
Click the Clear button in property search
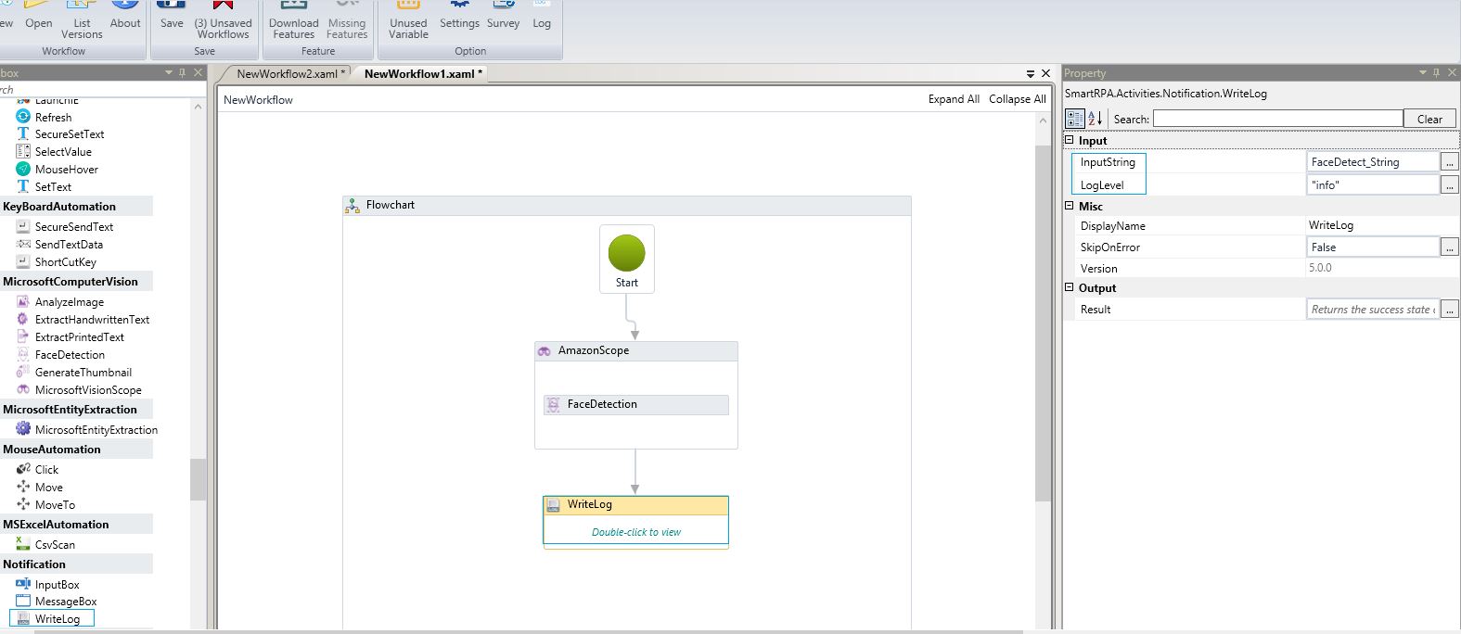point(1429,119)
